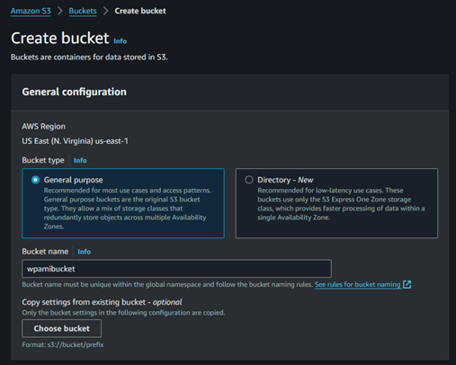
Task: Click the Bucket name input field
Action: [176, 269]
